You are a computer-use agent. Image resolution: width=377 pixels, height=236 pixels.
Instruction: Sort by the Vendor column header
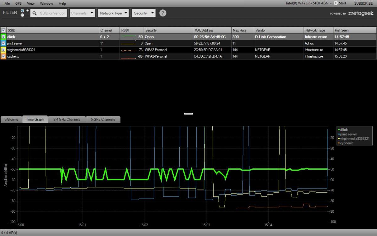point(279,30)
